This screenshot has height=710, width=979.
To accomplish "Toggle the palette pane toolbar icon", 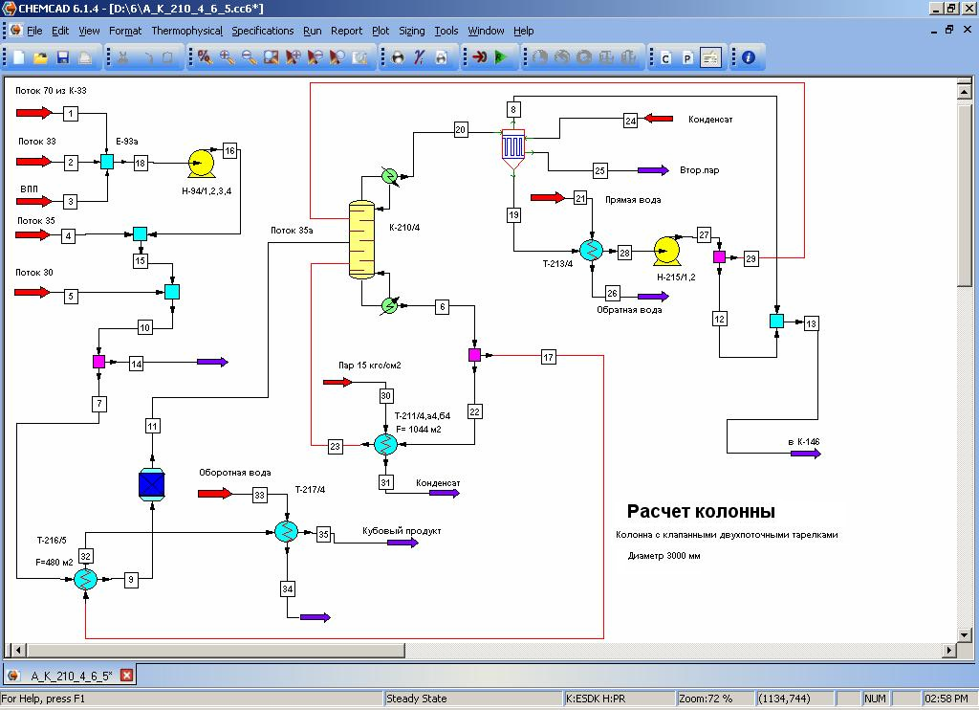I will click(710, 57).
